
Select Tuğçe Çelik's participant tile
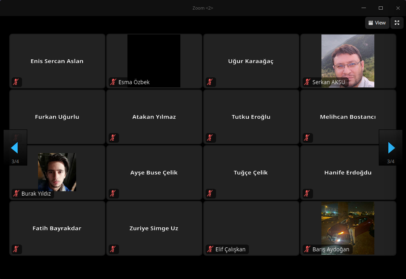click(x=251, y=173)
